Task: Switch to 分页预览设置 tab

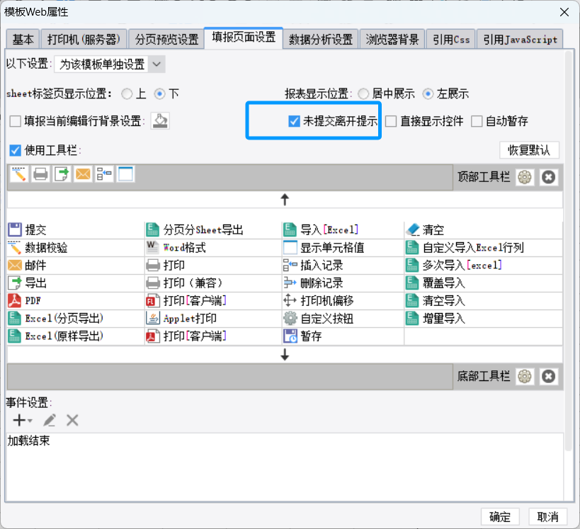Action: 167,39
